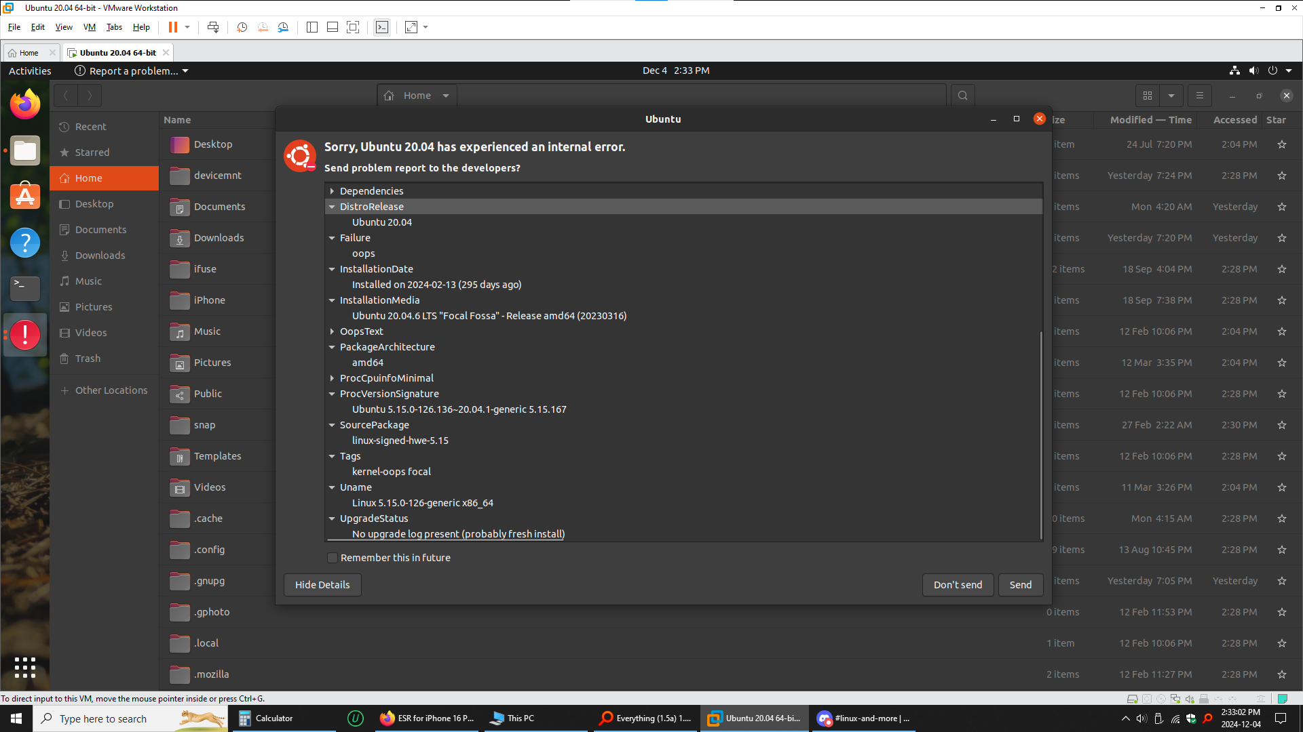1303x732 pixels.
Task: Click Windows Start button
Action: click(x=16, y=718)
